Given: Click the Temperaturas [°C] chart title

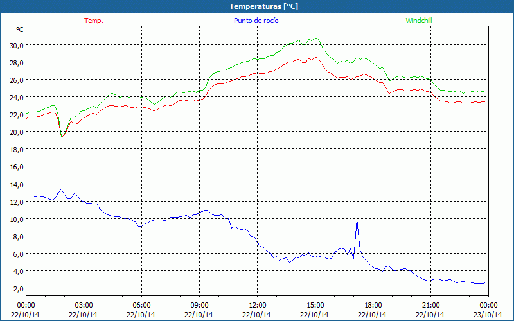Looking at the screenshot, I should point(263,6).
